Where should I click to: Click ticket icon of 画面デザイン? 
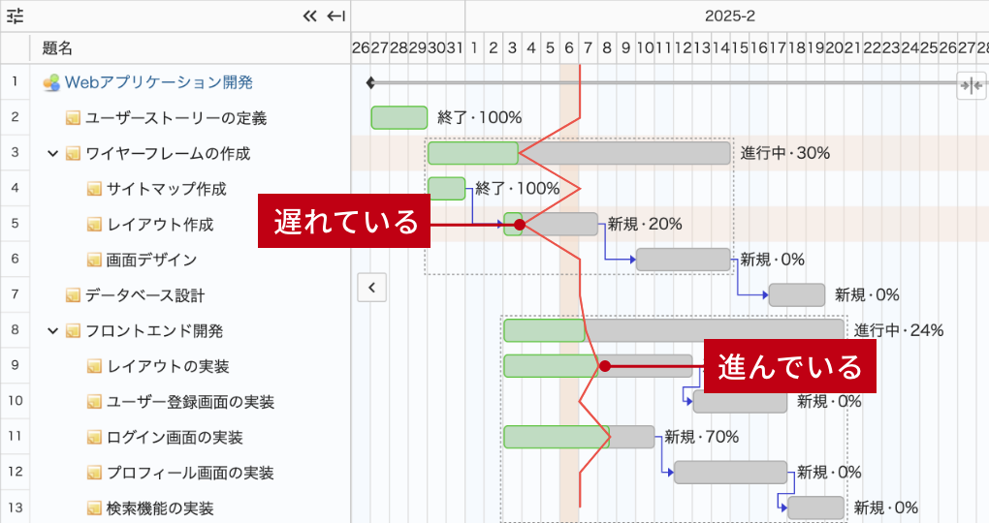pyautogui.click(x=94, y=260)
